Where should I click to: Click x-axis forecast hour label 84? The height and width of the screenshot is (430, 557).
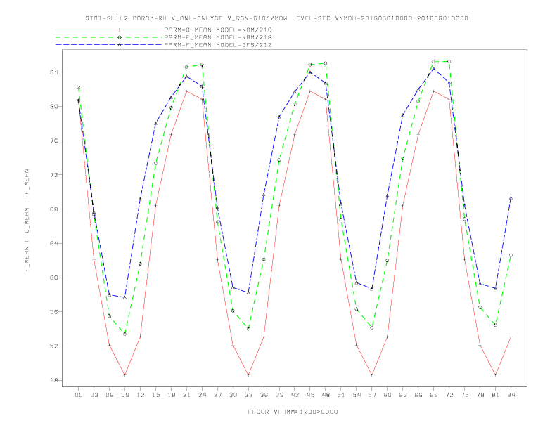click(511, 395)
